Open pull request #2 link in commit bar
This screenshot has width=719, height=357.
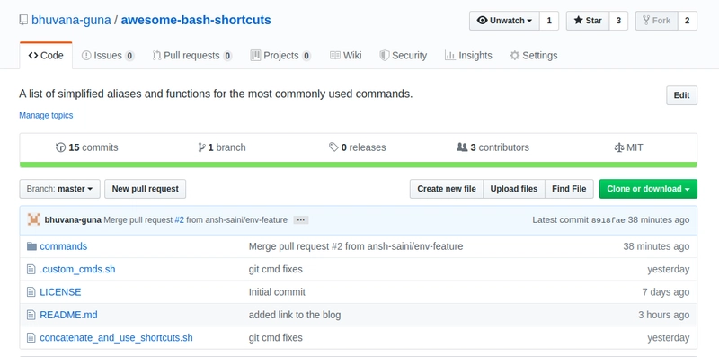point(179,219)
